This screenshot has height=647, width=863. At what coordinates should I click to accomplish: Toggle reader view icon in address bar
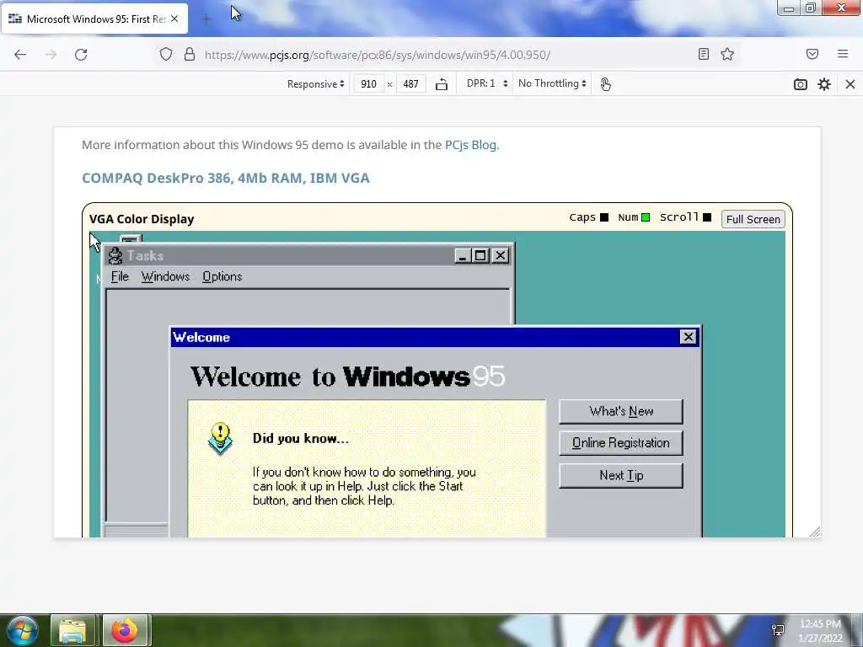tap(704, 54)
